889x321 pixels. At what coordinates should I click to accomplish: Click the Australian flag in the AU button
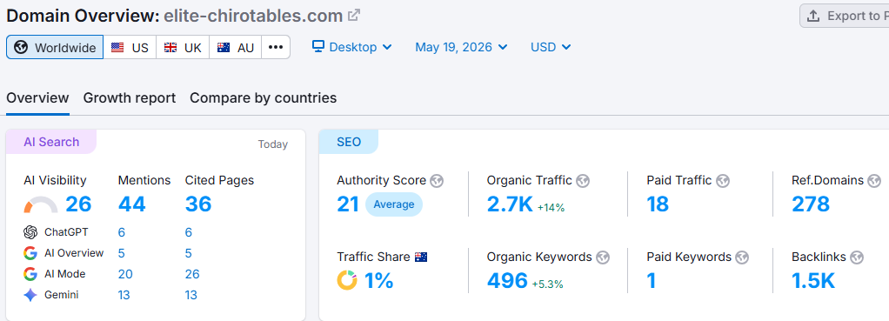pos(224,48)
